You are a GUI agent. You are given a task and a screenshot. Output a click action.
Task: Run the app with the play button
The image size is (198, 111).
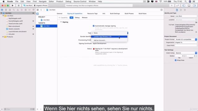click(x=12, y=6)
